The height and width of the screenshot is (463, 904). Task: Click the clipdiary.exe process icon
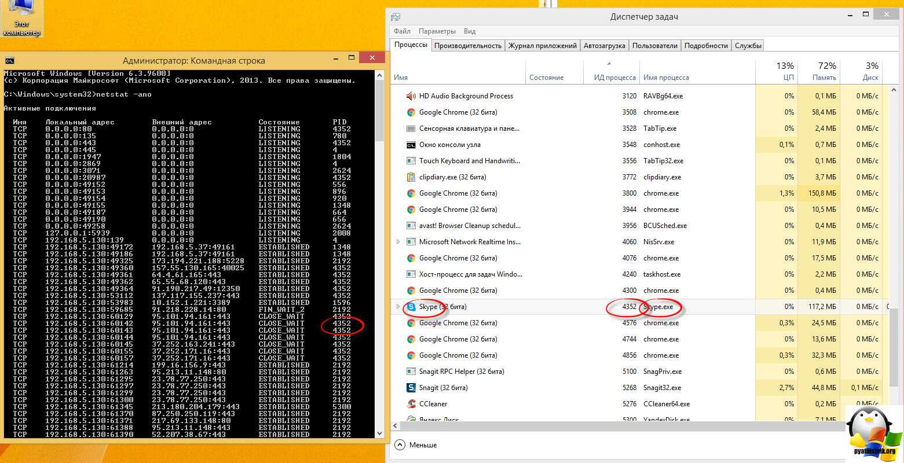point(411,177)
